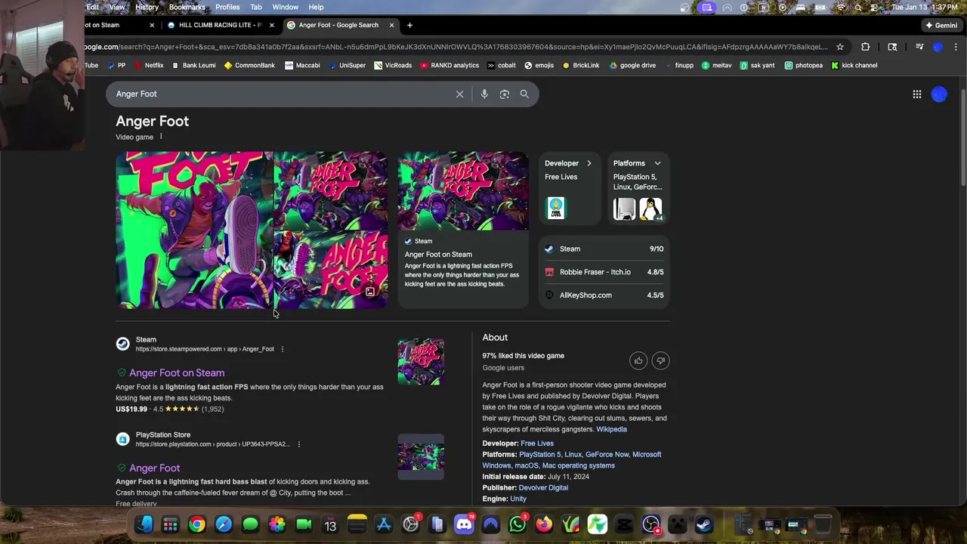
Task: Close the Anger Foot Google Search tab
Action: click(x=391, y=25)
